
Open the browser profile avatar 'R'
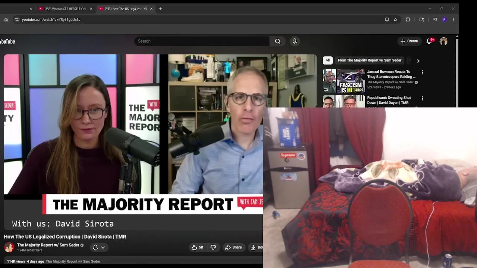pyautogui.click(x=444, y=19)
